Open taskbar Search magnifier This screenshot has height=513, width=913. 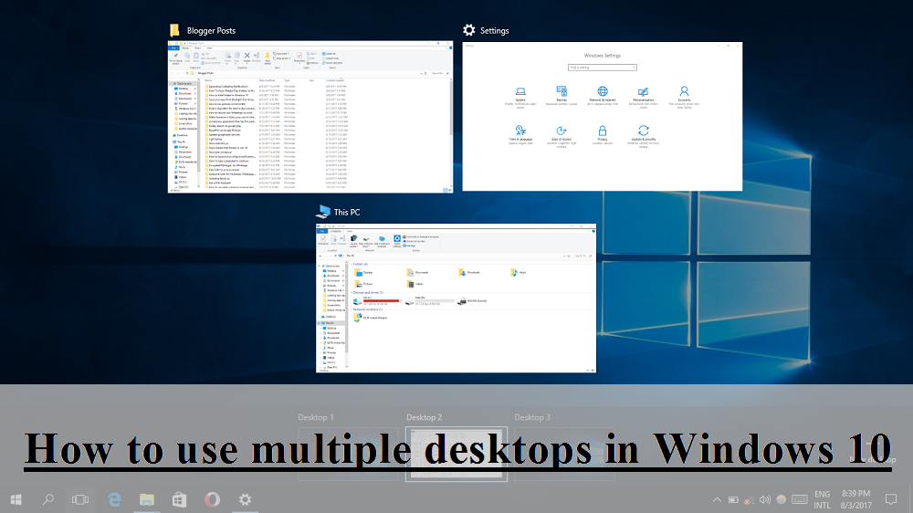[48, 499]
